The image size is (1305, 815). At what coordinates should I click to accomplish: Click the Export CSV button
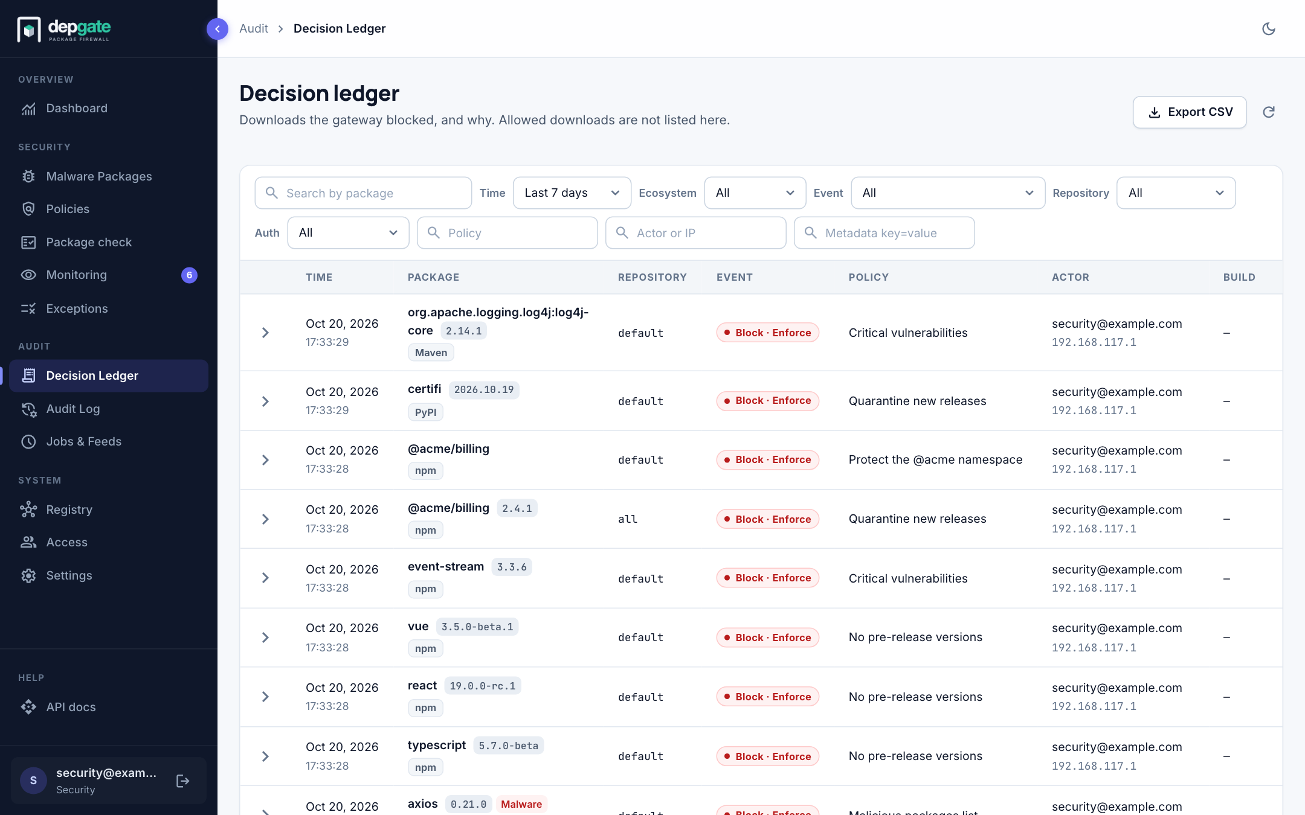tap(1189, 112)
